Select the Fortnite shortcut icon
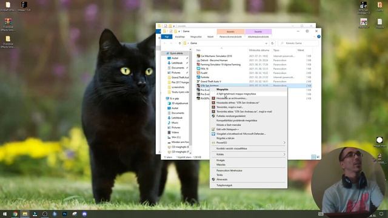Viewport: 388px width, 218px height. pos(198,77)
